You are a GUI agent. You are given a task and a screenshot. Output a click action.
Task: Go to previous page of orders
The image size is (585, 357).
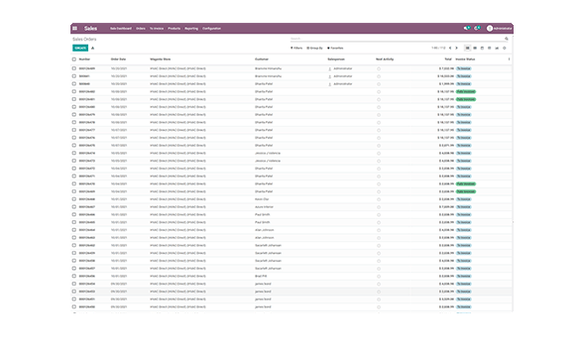(450, 49)
